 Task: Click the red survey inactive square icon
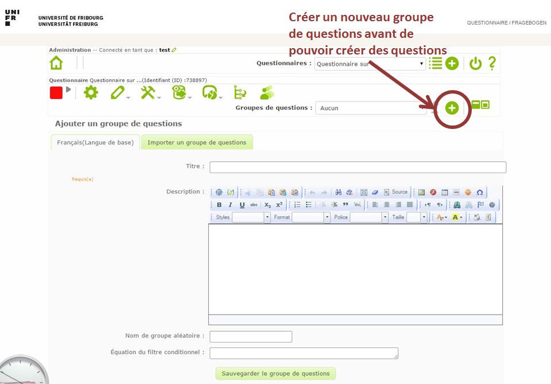pyautogui.click(x=56, y=92)
